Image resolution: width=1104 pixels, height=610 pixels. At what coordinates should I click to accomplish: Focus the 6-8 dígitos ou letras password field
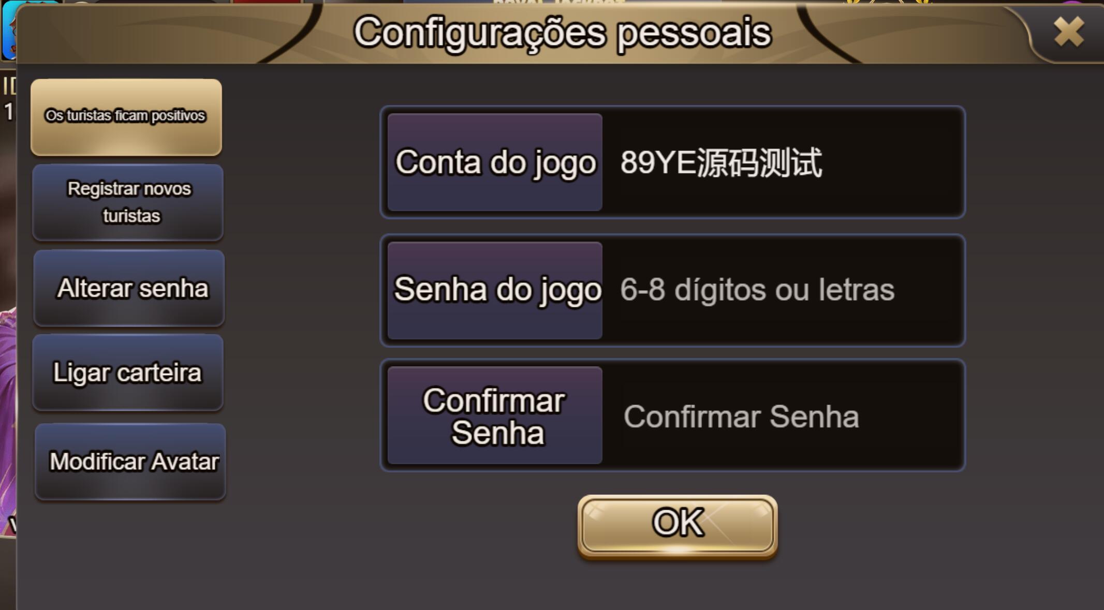click(782, 290)
